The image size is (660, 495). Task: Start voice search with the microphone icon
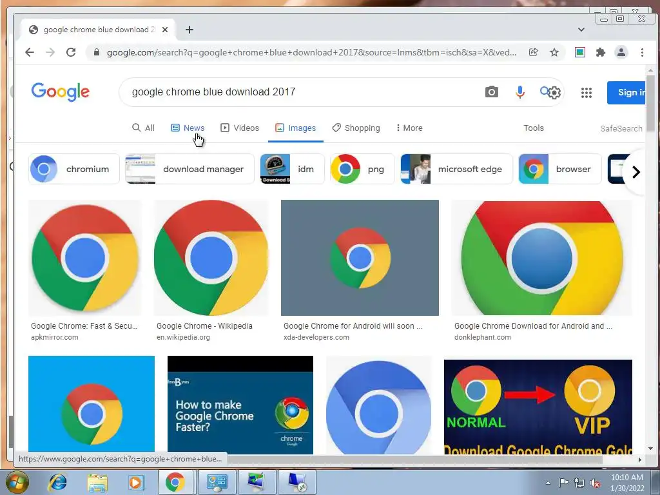520,92
